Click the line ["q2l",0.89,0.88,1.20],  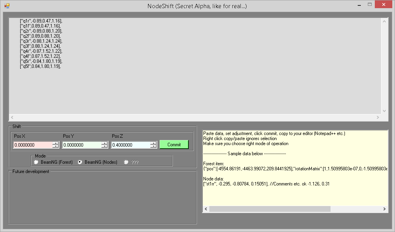[40, 36]
